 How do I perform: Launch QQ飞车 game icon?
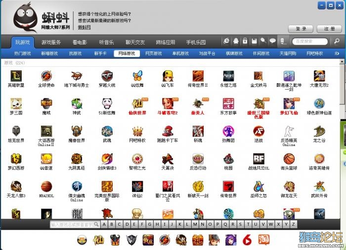(x=168, y=76)
